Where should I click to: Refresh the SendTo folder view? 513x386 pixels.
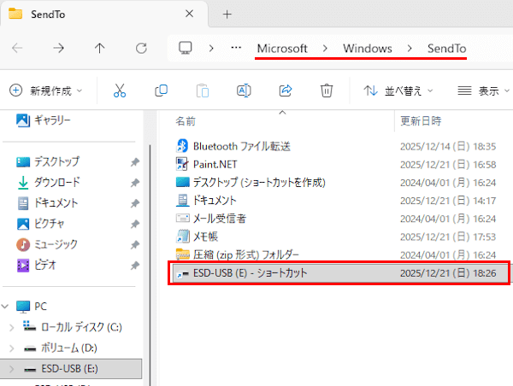coord(141,49)
